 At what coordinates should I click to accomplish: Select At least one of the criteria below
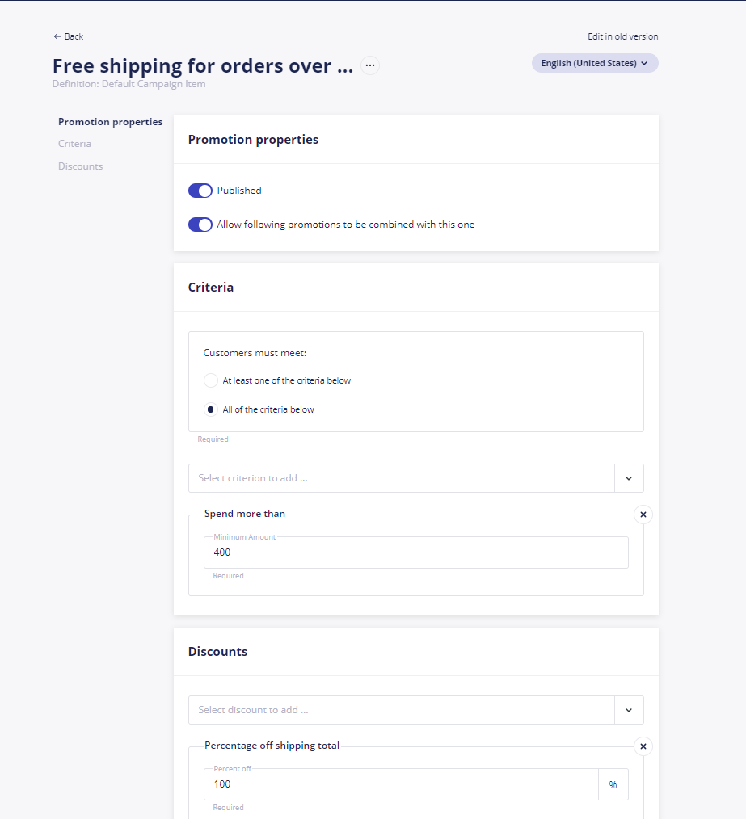pos(211,380)
